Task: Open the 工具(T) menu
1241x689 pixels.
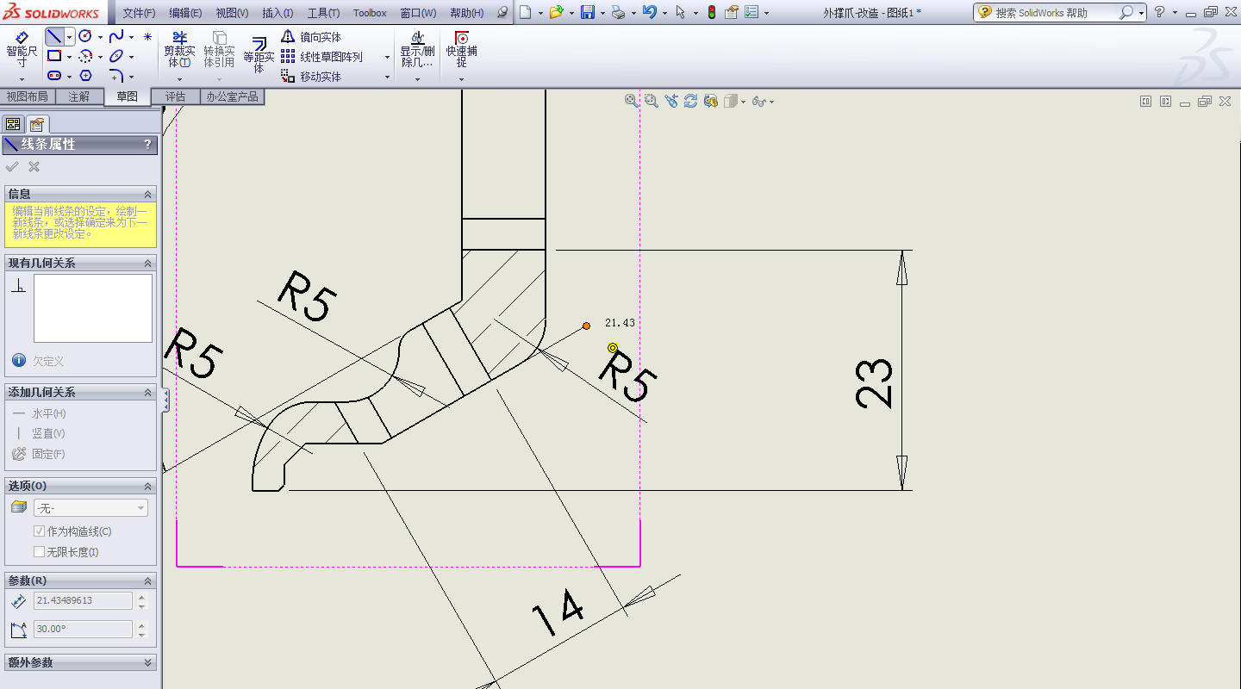Action: (323, 13)
